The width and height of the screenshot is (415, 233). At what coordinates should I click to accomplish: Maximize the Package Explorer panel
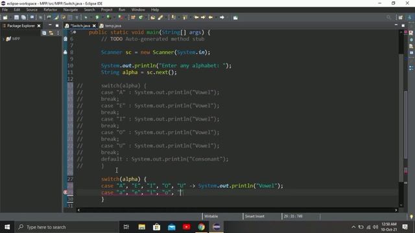[57, 25]
